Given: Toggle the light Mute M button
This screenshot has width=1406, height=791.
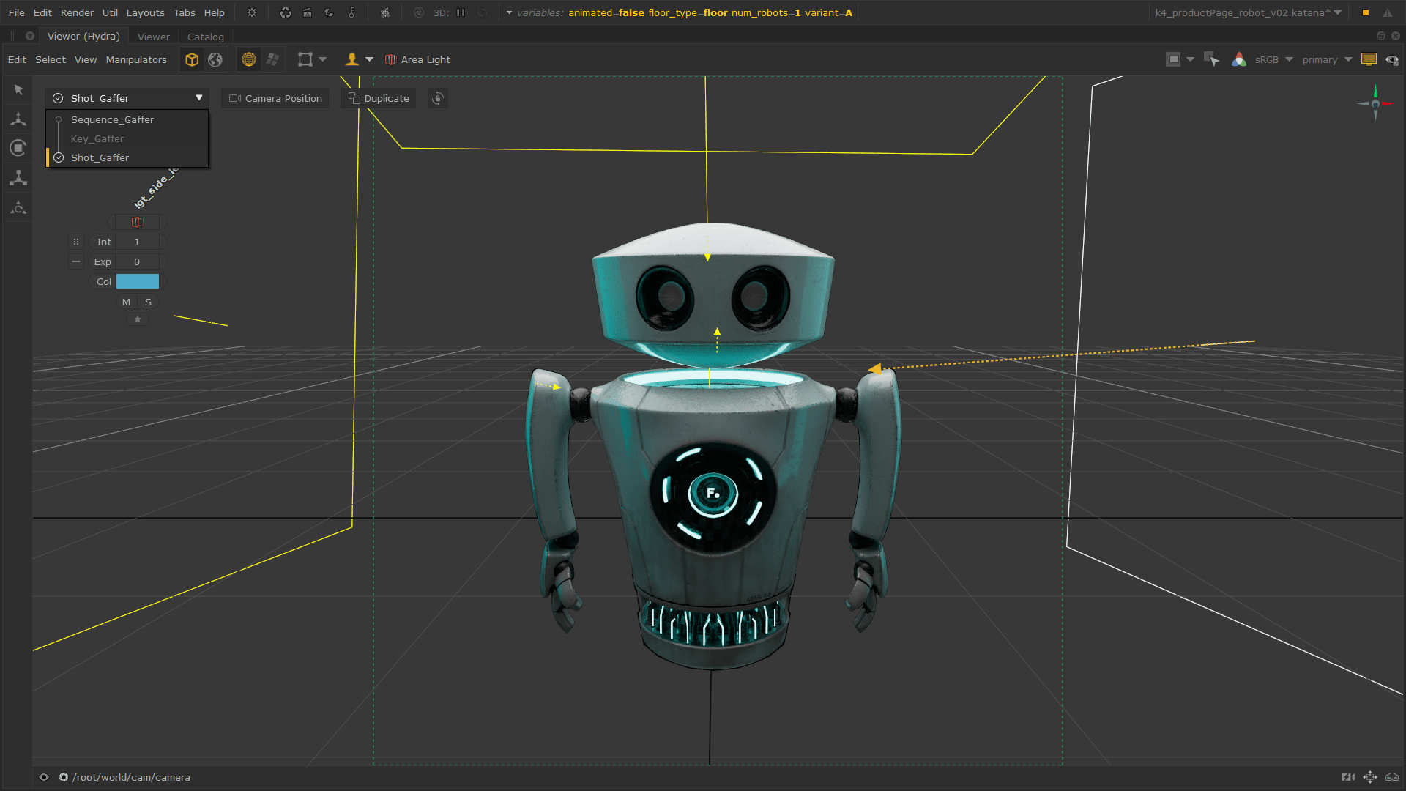Looking at the screenshot, I should click(x=126, y=302).
